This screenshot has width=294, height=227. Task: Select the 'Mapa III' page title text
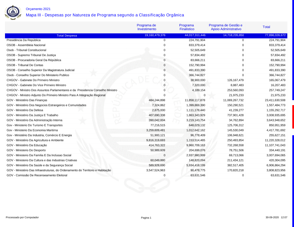coord(105,15)
